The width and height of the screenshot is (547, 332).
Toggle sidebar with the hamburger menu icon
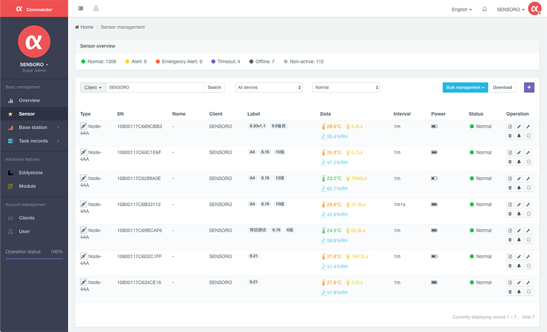tap(80, 8)
